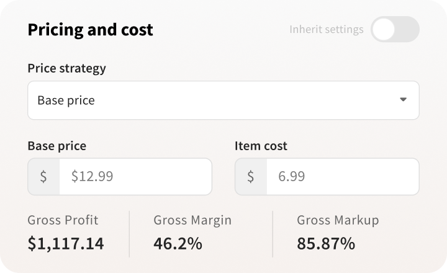447x273 pixels.
Task: Click the "Gross Margin" label
Action: pos(192,220)
